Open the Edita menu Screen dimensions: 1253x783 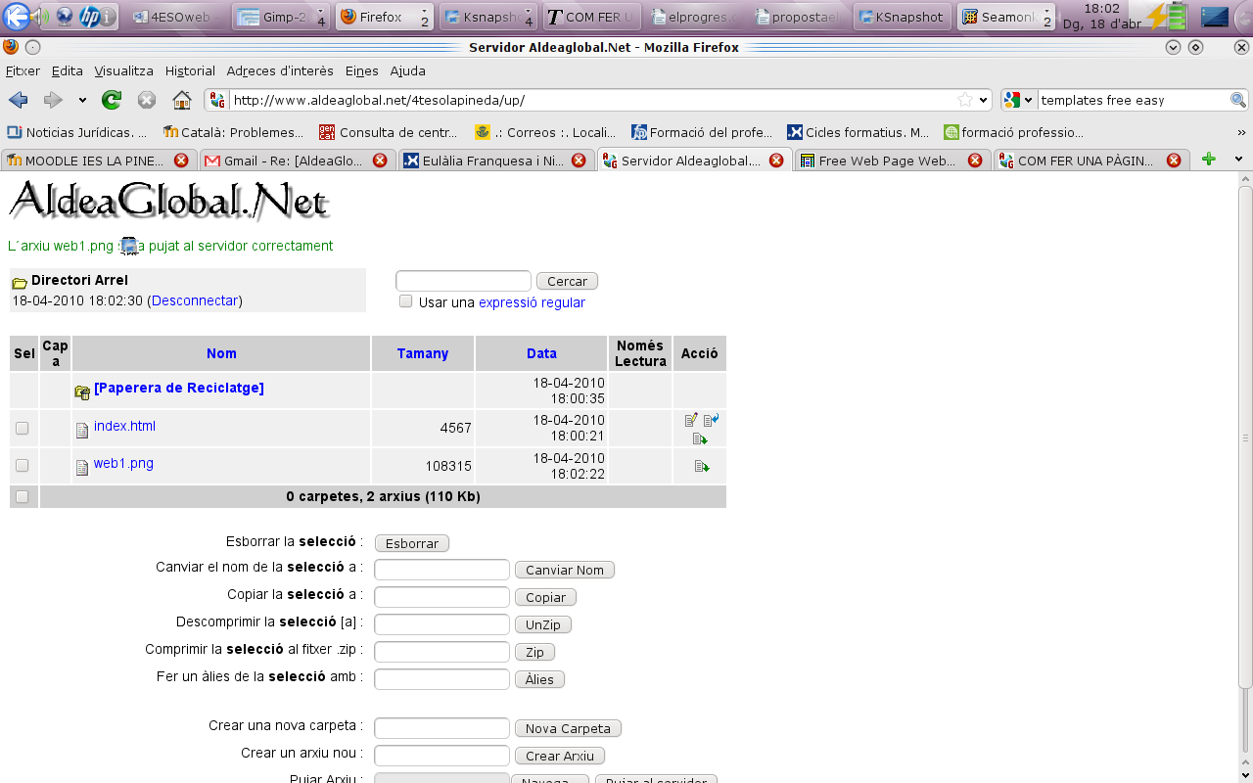[68, 70]
